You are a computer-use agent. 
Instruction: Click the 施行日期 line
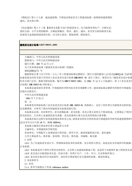39,64
